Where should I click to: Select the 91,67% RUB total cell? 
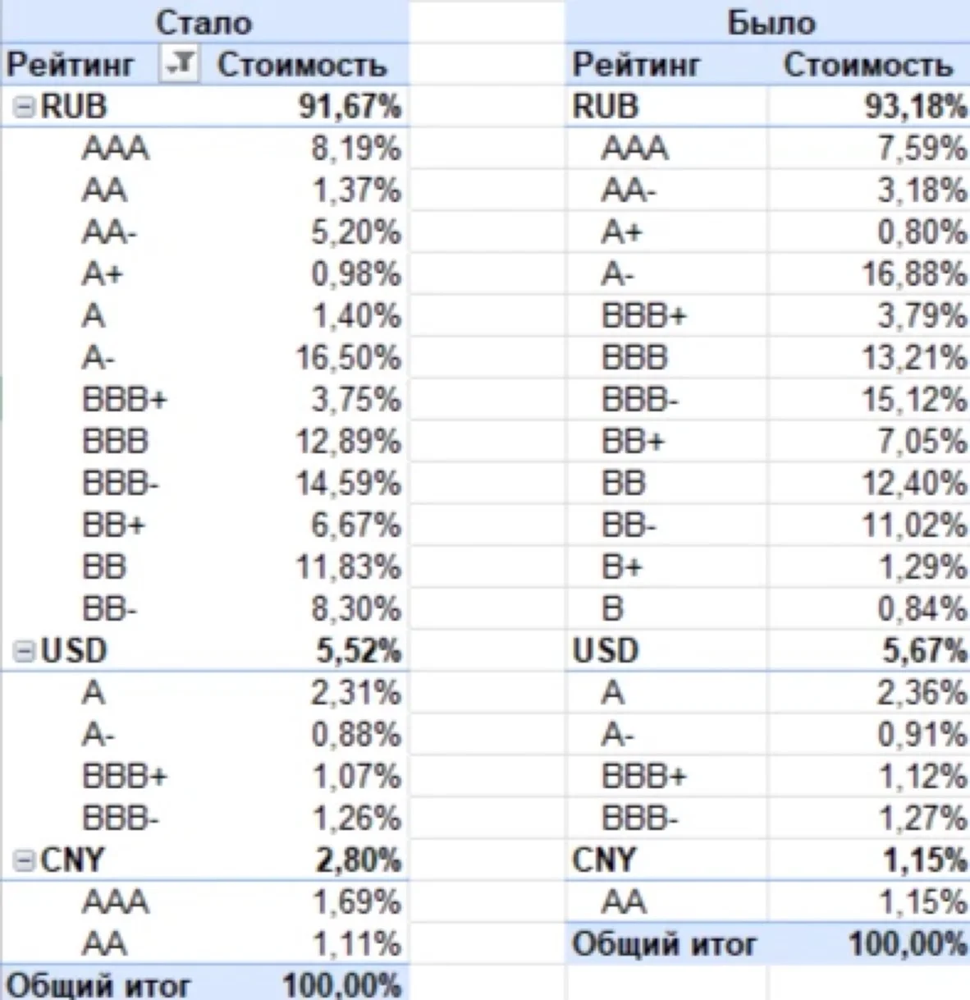point(350,107)
